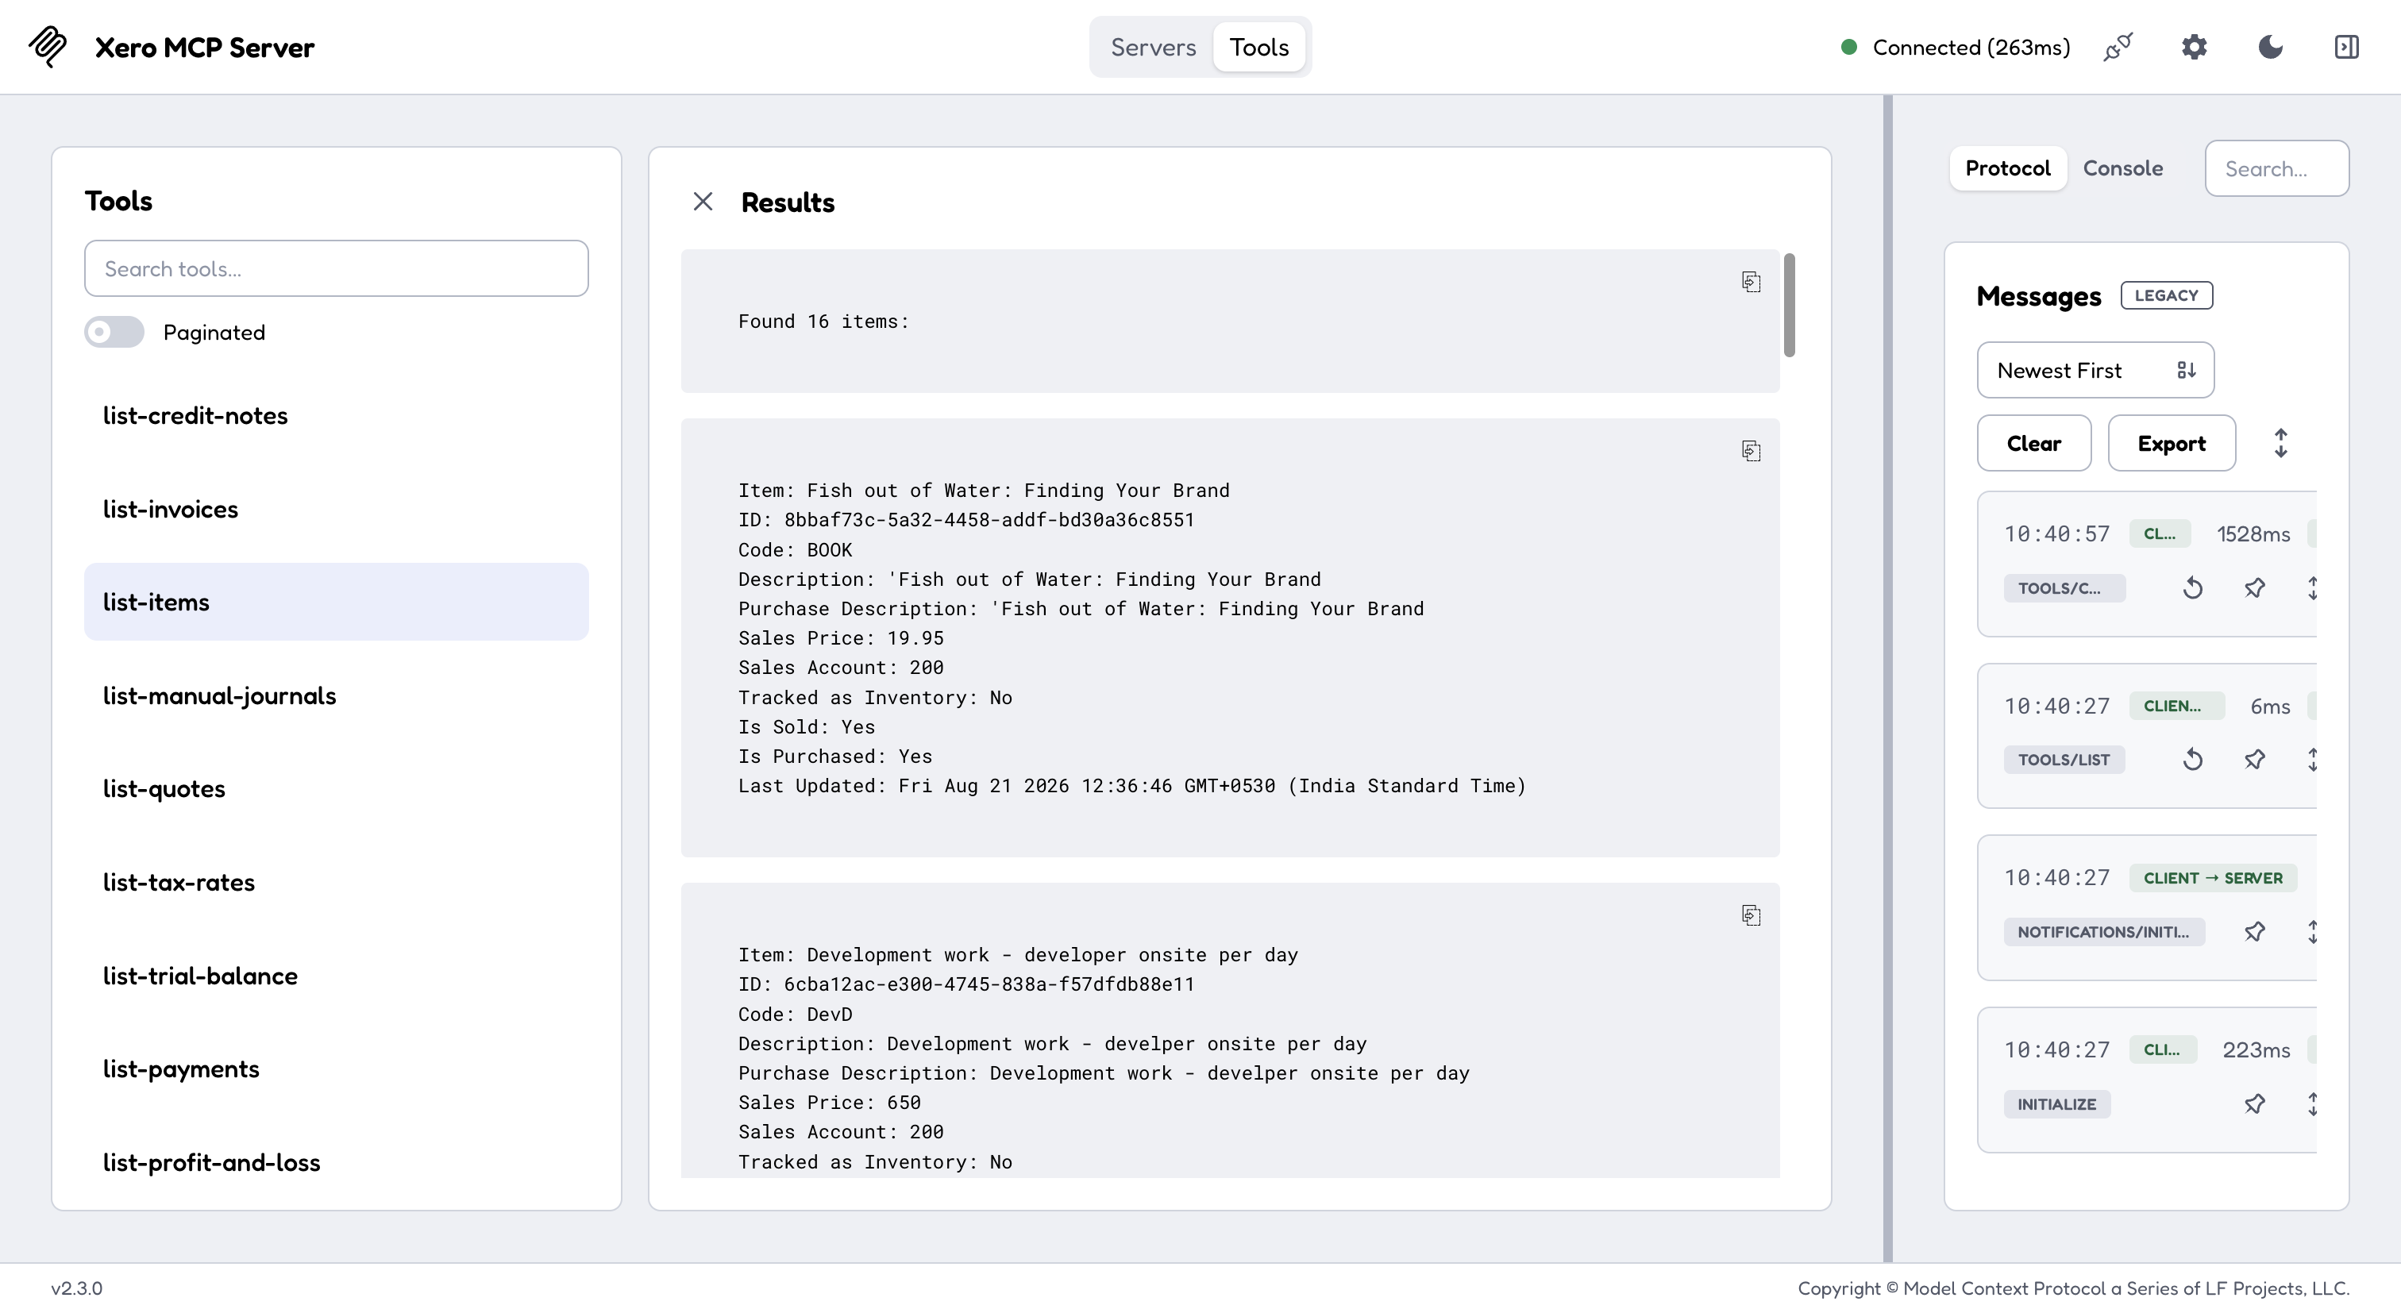This screenshot has width=2401, height=1313.
Task: Click the TOOLS/LIST method badge
Action: point(2064,760)
